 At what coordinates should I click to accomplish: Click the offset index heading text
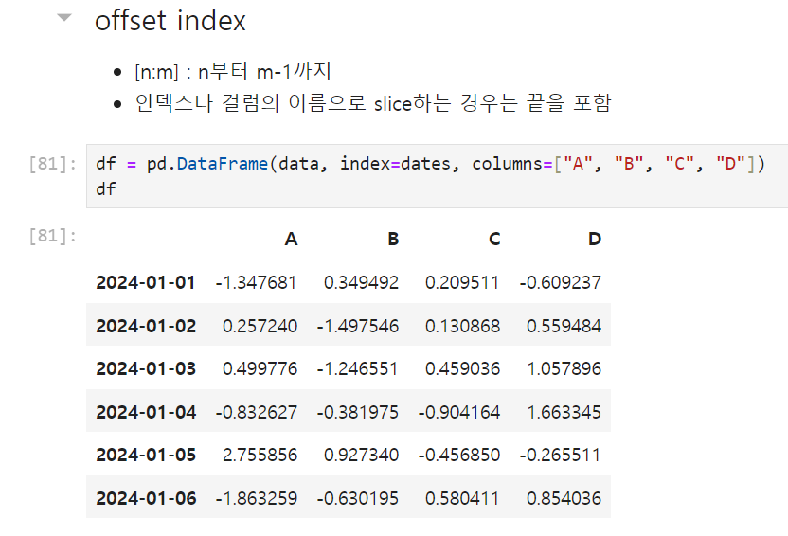(x=170, y=21)
